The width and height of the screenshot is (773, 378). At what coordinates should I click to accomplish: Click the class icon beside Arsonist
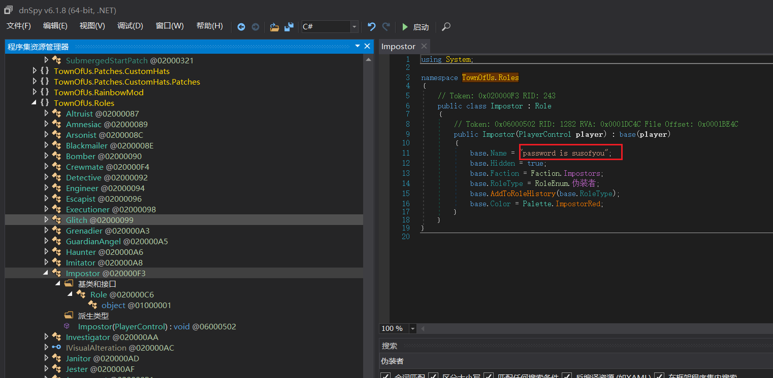click(x=56, y=135)
